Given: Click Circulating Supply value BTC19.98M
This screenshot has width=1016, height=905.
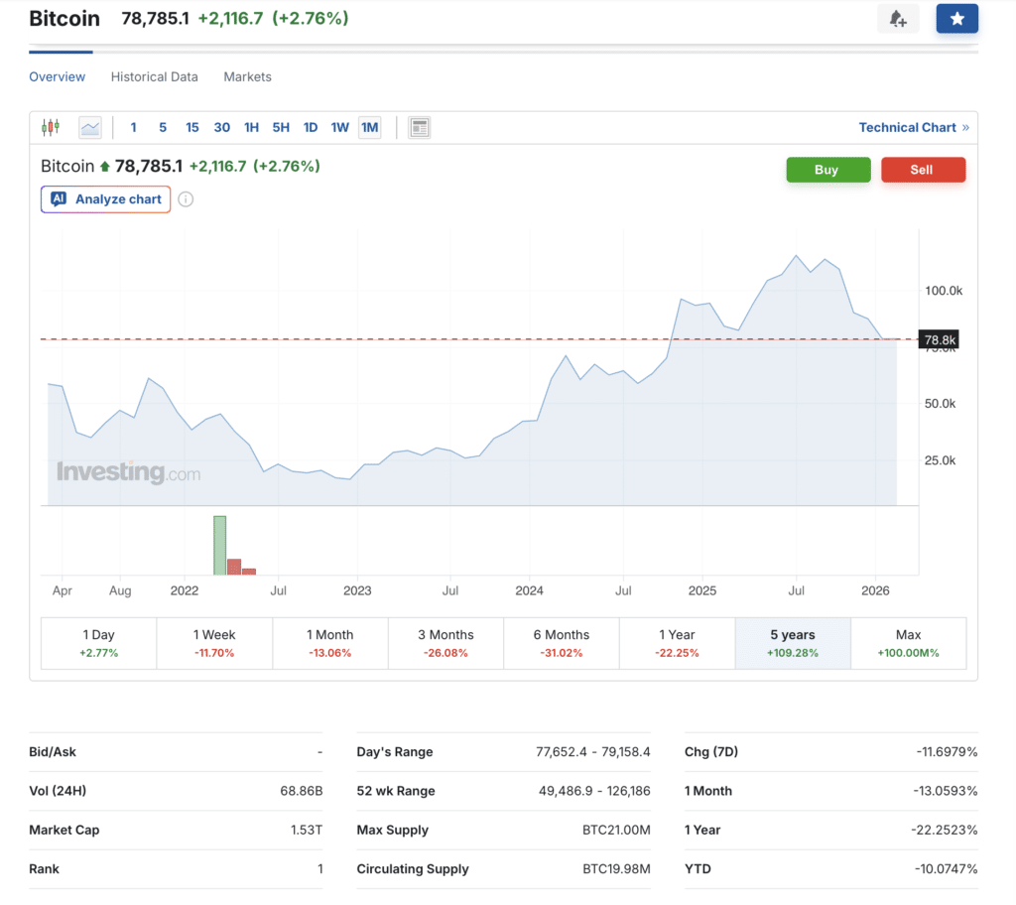Looking at the screenshot, I should click(x=616, y=868).
